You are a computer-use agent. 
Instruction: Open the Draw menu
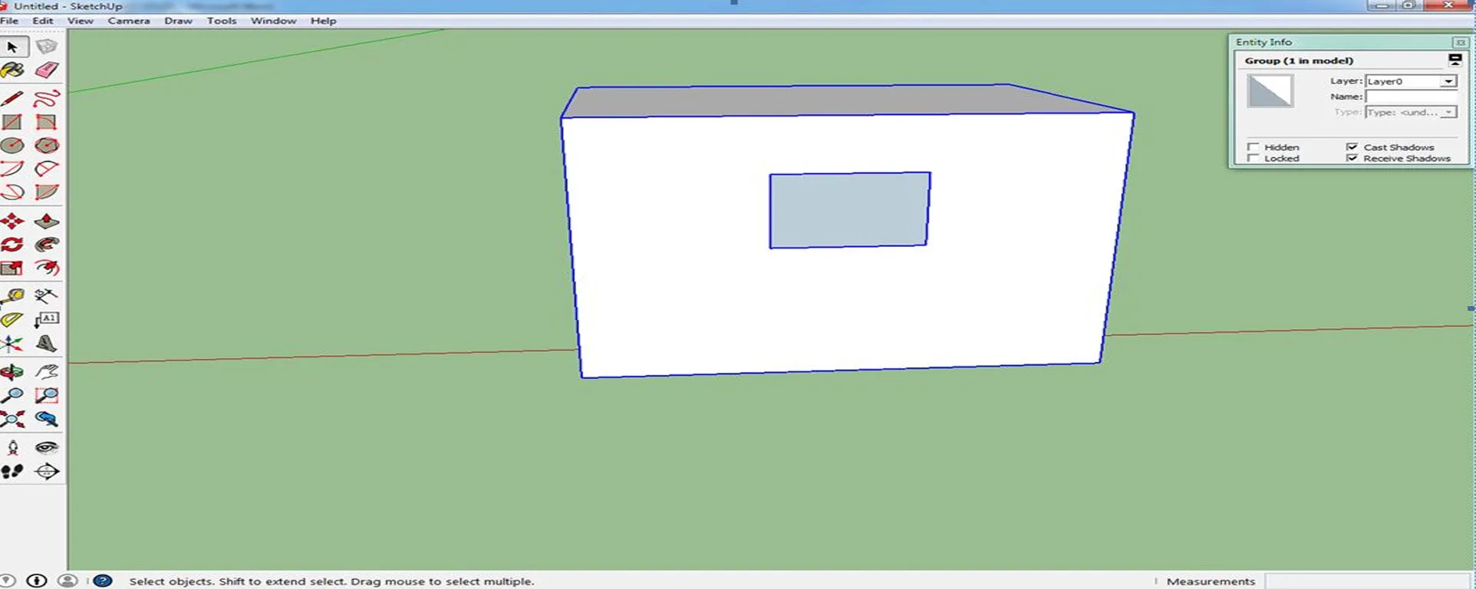click(x=178, y=21)
